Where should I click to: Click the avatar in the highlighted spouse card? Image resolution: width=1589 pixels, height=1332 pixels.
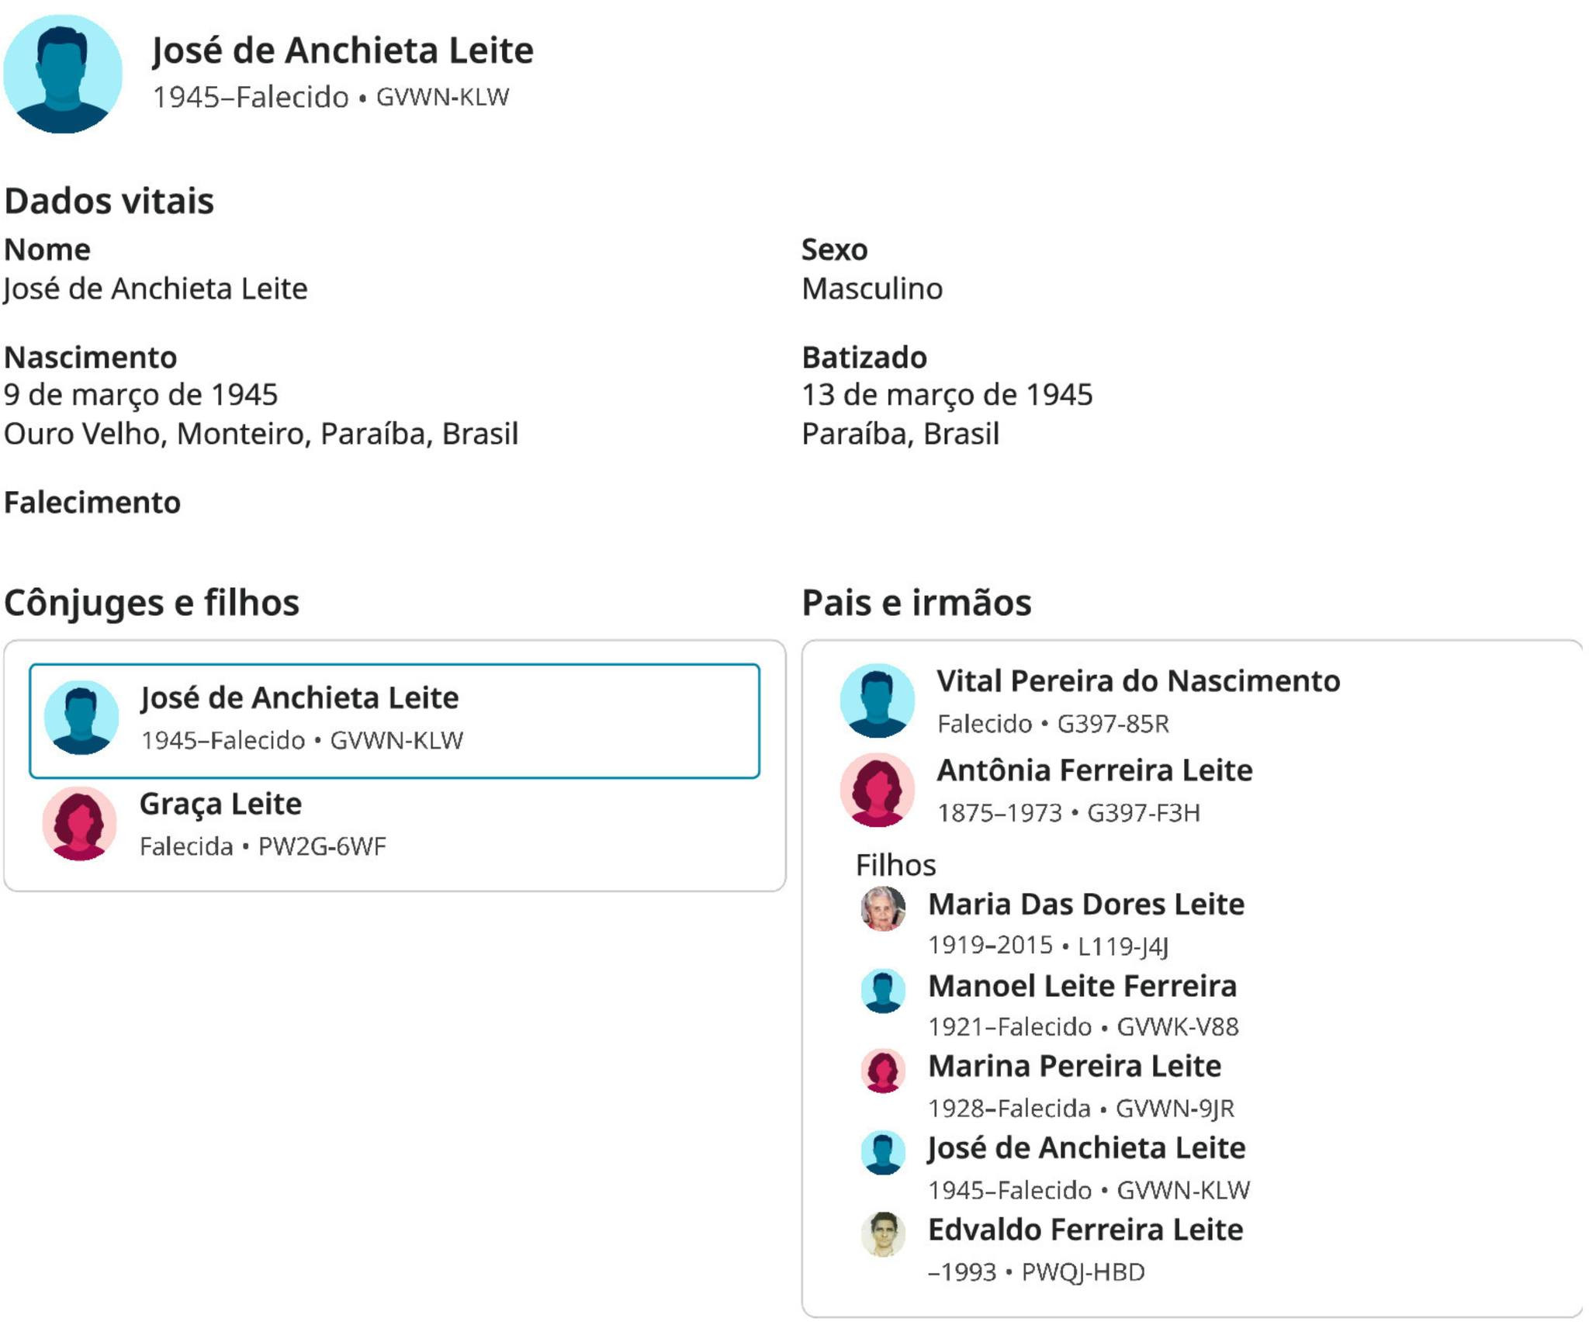(x=81, y=718)
